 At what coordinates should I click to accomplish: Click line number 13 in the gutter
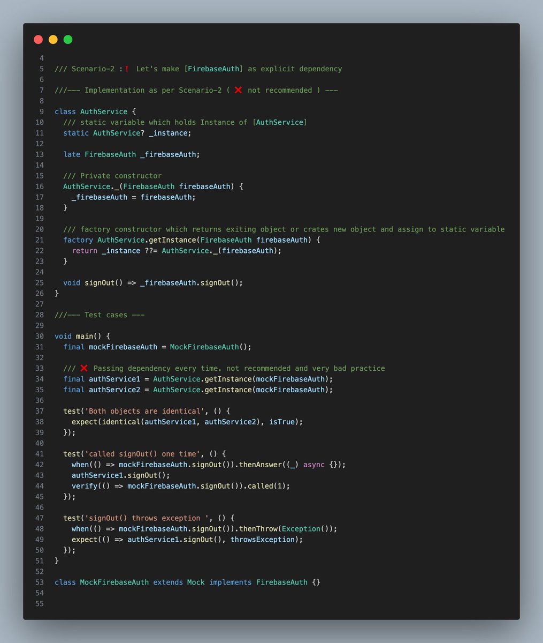tap(40, 154)
